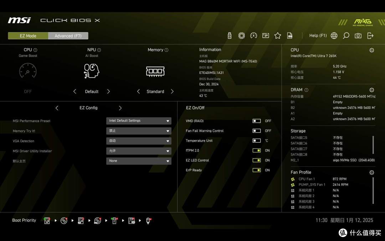This screenshot has height=241, width=385.
Task: Open Favorites star icon
Action: pyautogui.click(x=277, y=36)
